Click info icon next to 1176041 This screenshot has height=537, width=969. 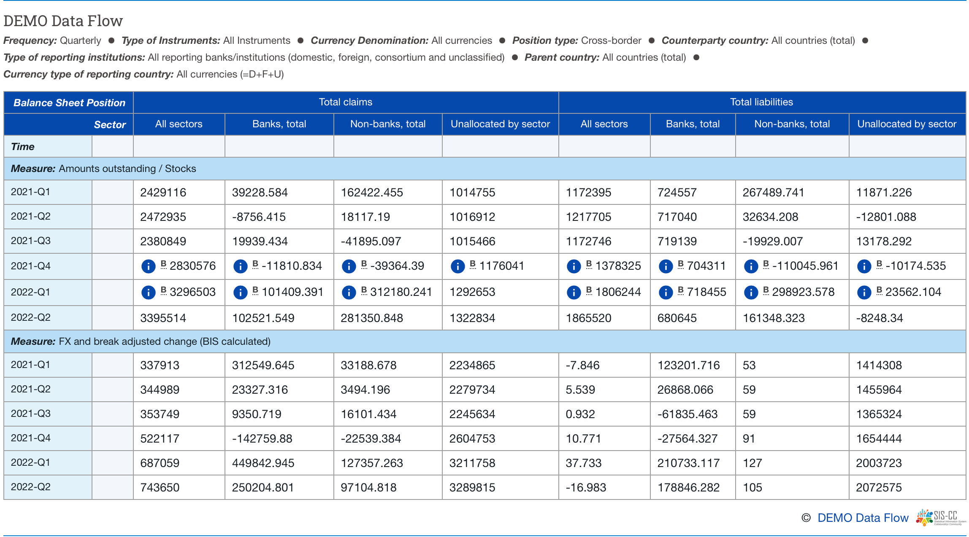click(457, 266)
